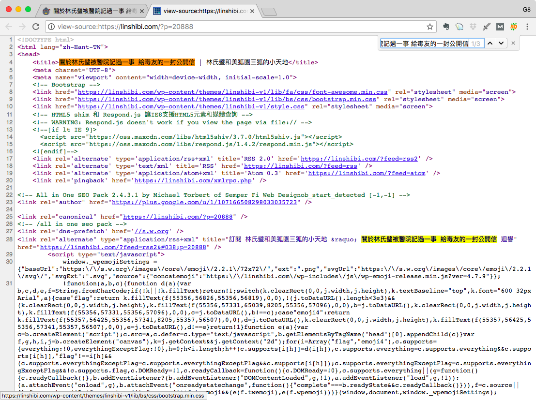This screenshot has height=400, width=536.
Task: Close the first linshibi article tab
Action: point(142,11)
